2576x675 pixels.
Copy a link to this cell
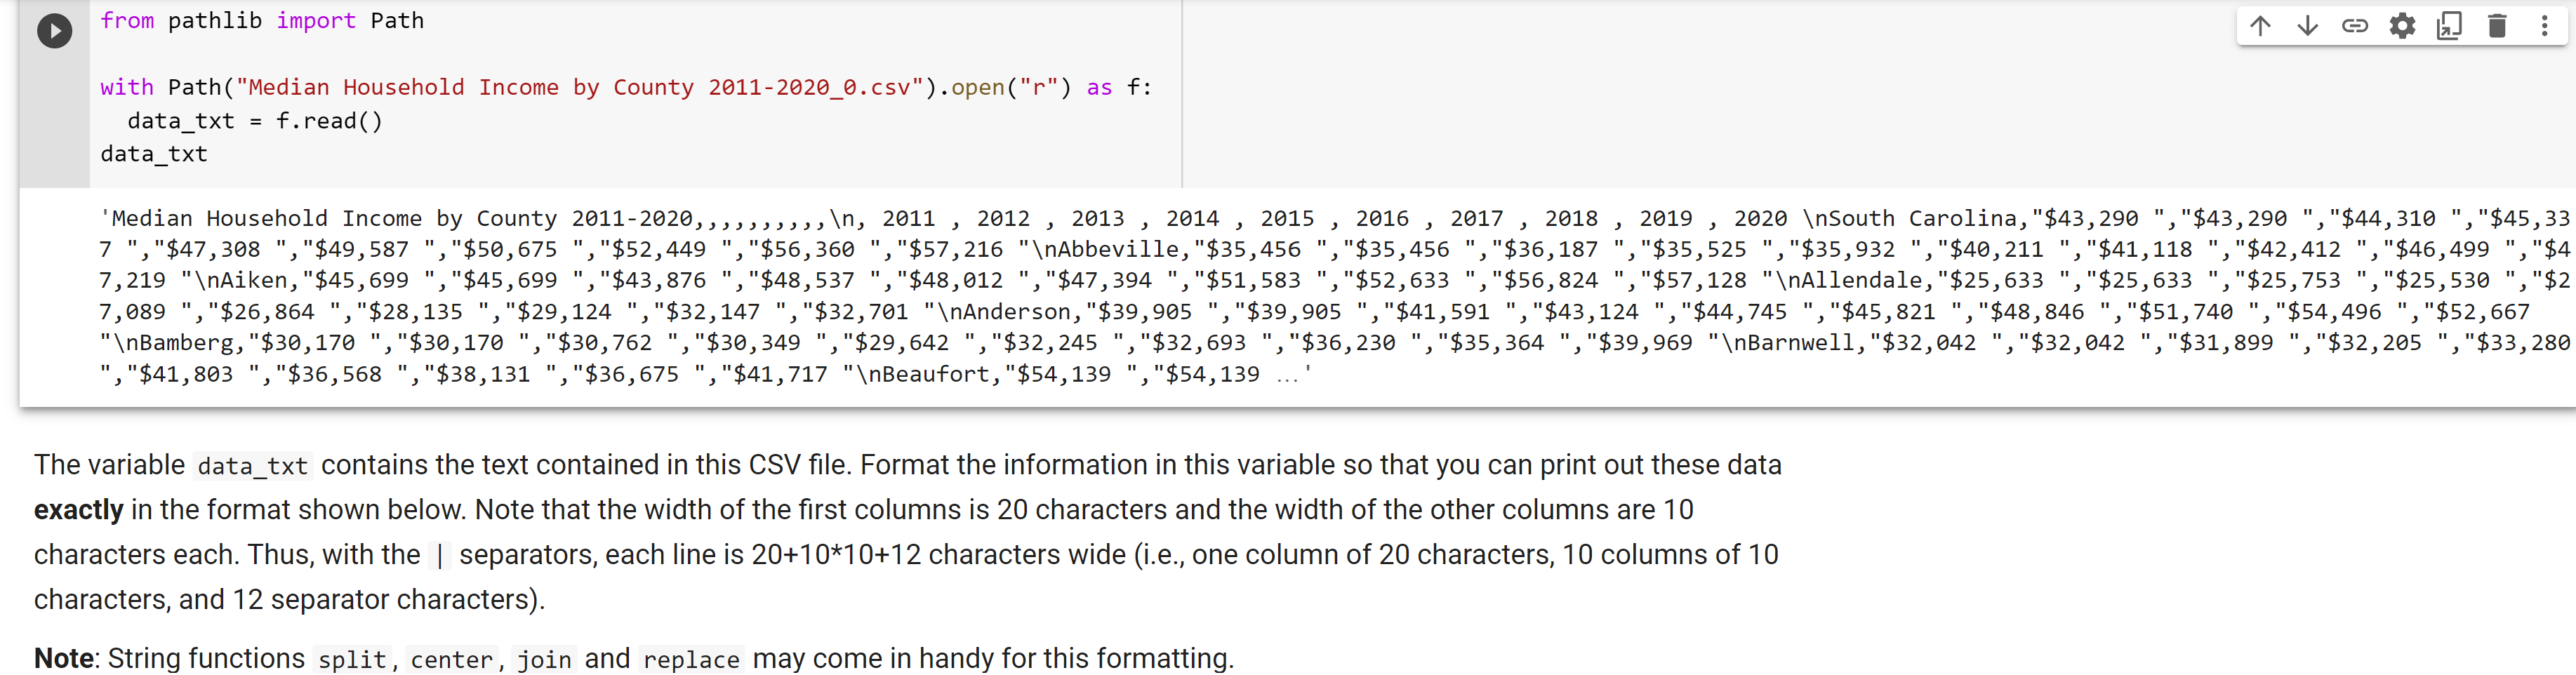coord(2355,27)
